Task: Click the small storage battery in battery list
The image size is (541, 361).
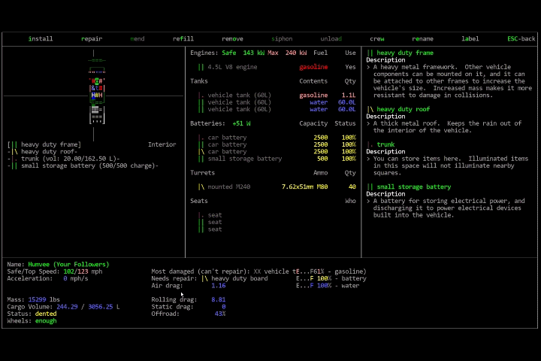Action: coord(277,159)
